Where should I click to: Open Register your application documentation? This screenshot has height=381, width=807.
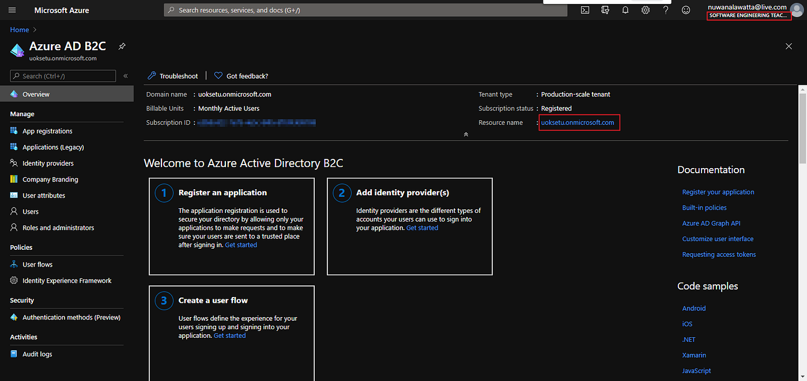(x=718, y=192)
